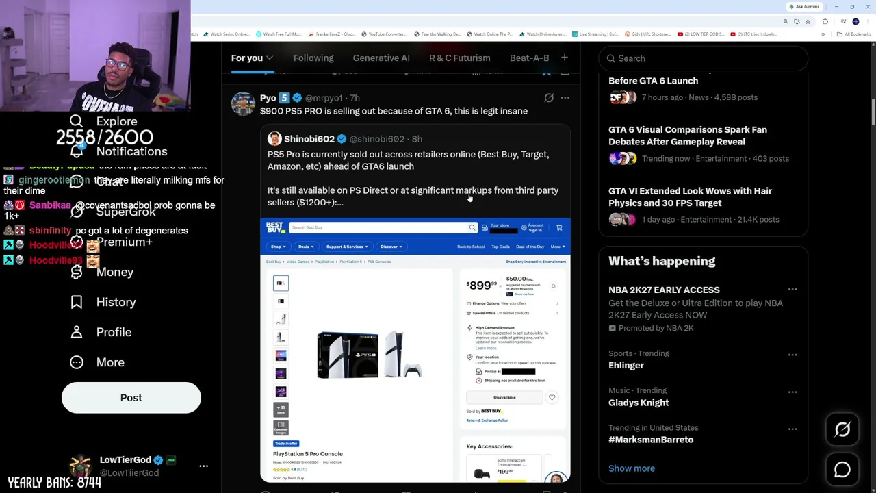Open the Bitly URL Shortener bookmark
The image size is (876, 493).
pos(647,34)
